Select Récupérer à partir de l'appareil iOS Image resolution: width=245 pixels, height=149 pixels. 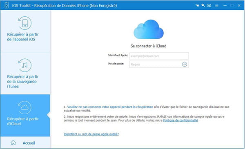(x=25, y=31)
